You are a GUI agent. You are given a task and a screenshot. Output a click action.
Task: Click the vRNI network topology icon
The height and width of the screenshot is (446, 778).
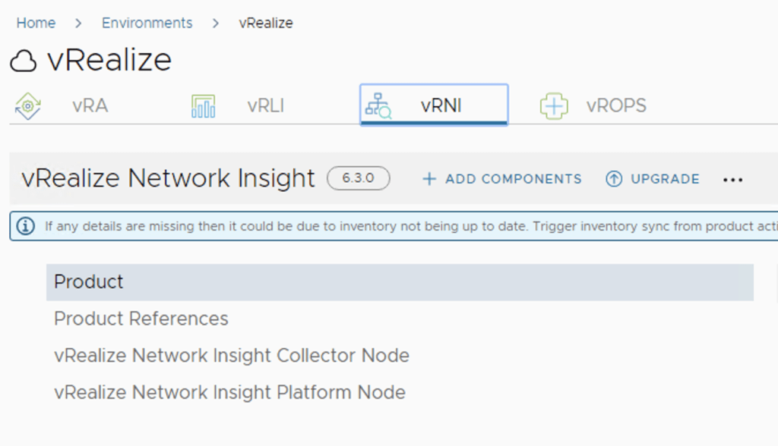(x=378, y=106)
